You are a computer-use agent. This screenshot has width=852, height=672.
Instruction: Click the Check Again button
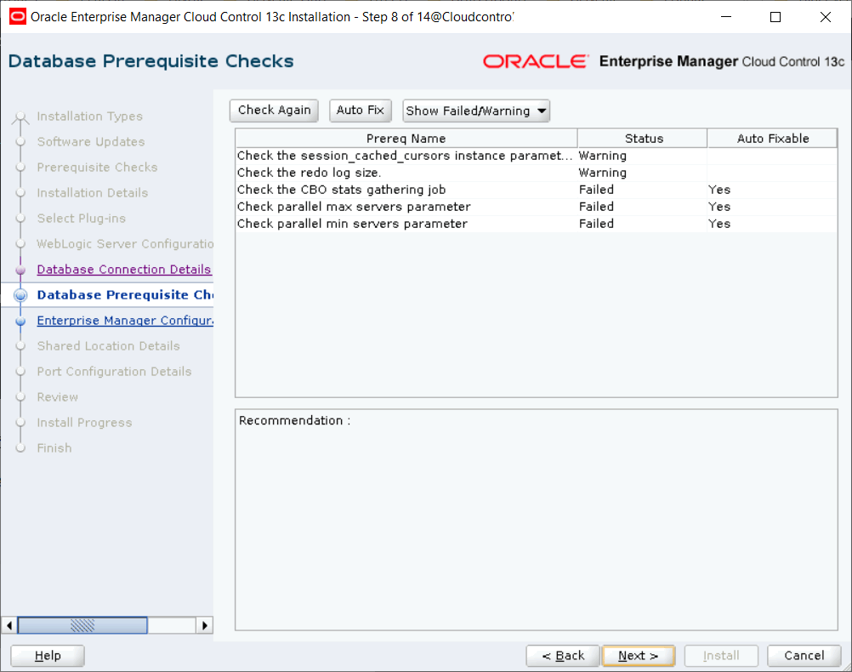(x=275, y=111)
